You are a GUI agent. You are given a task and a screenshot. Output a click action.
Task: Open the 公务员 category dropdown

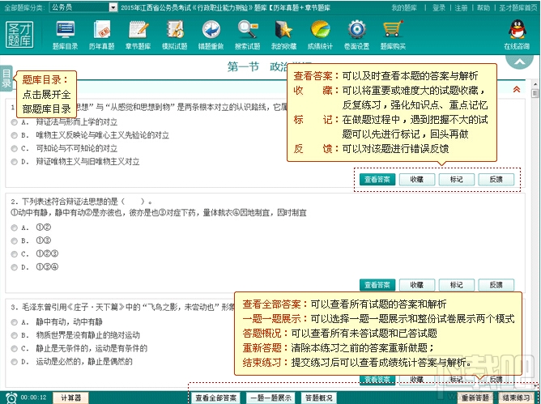(83, 7)
